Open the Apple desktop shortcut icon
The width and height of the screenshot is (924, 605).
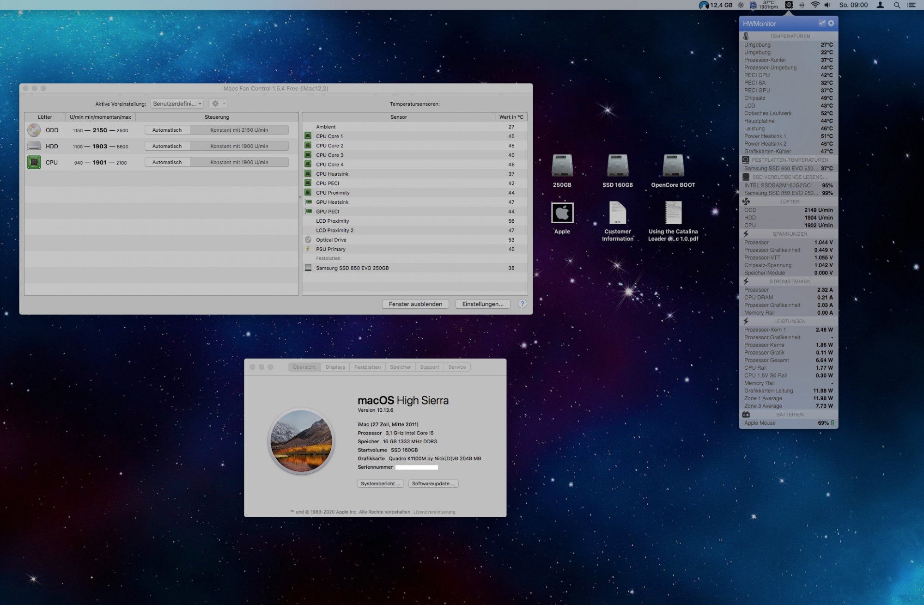pos(562,213)
